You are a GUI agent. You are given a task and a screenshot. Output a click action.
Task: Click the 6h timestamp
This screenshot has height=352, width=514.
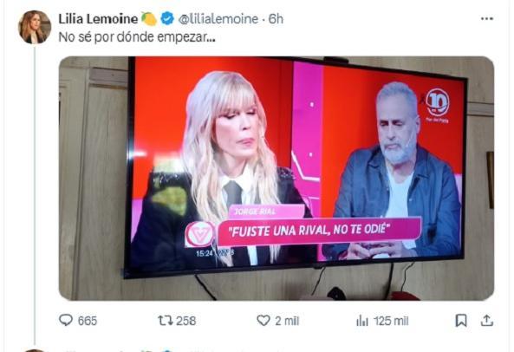(x=276, y=19)
